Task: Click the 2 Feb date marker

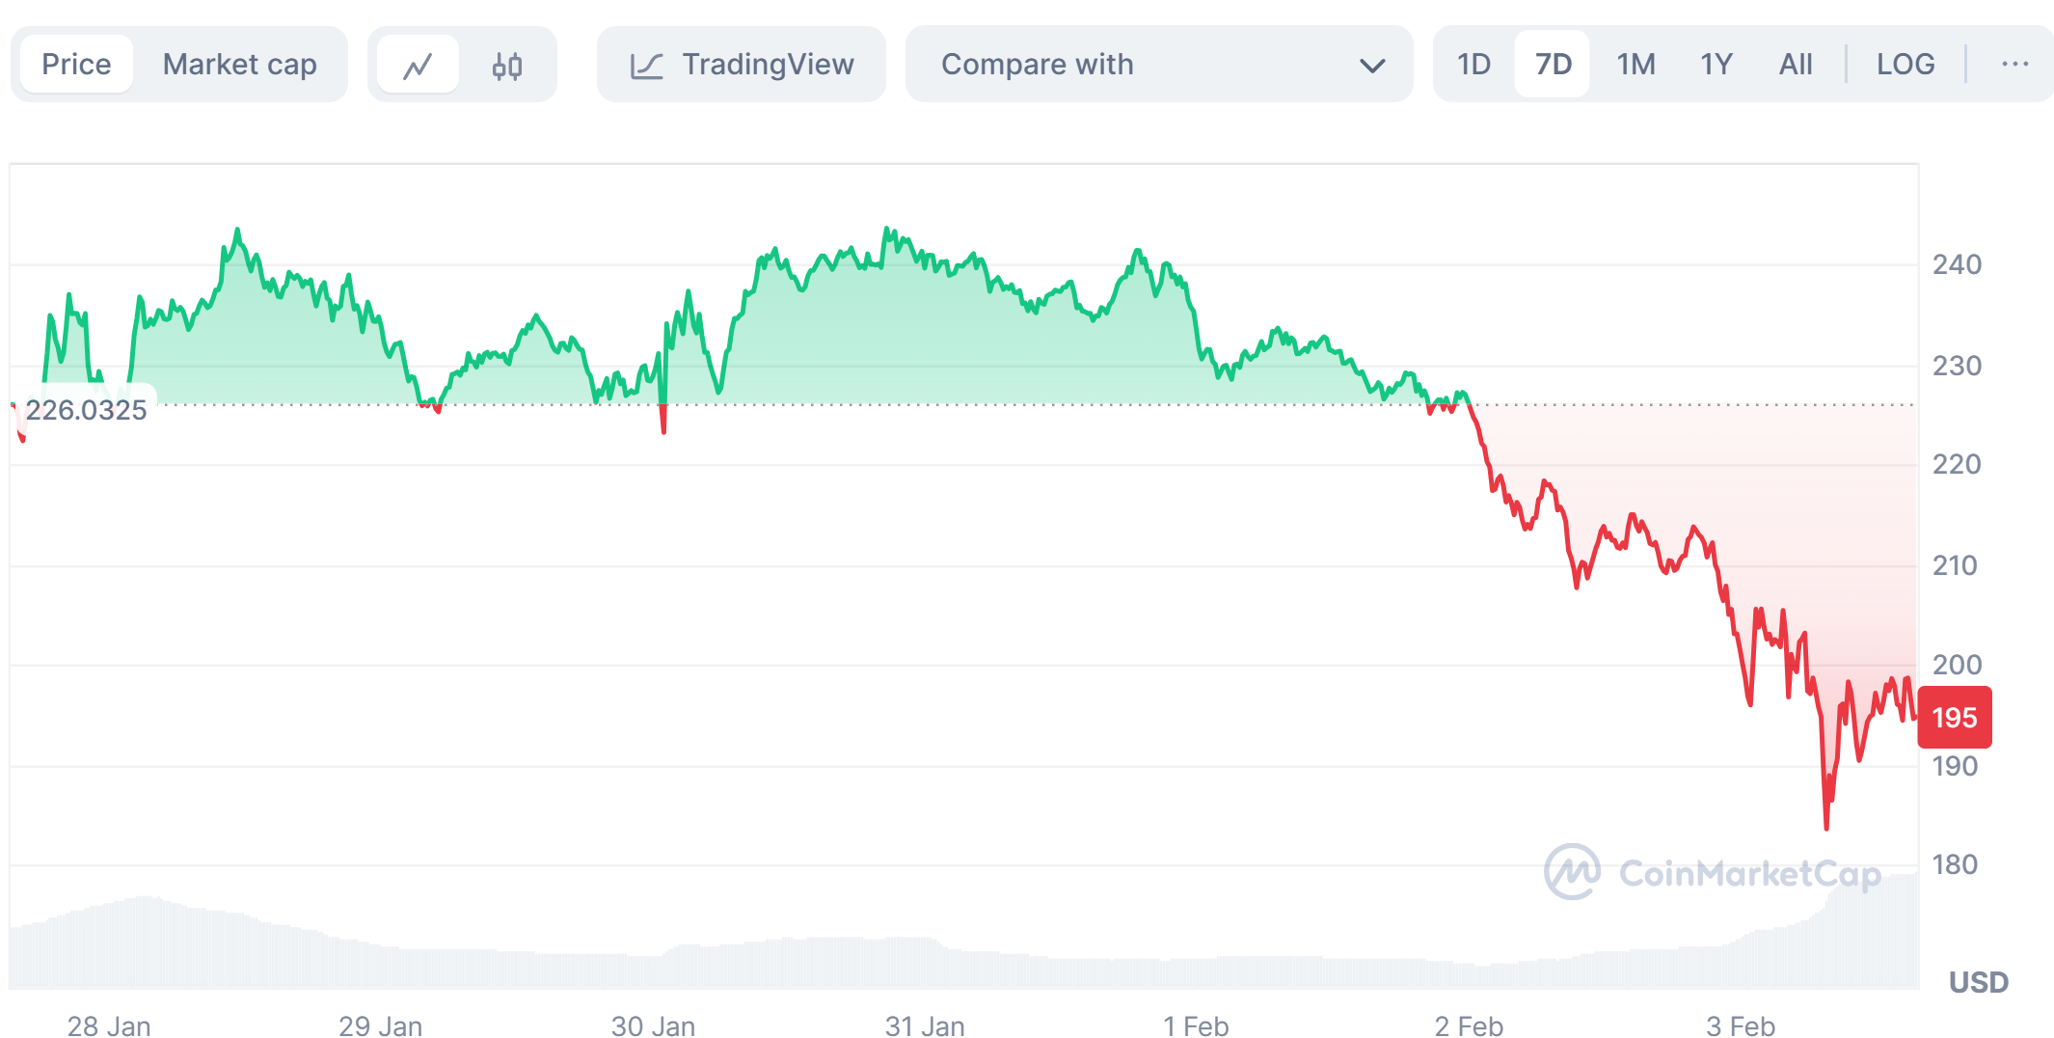Action: pos(1468,1024)
